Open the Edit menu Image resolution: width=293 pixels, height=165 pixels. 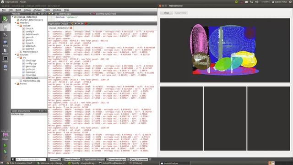11,10
